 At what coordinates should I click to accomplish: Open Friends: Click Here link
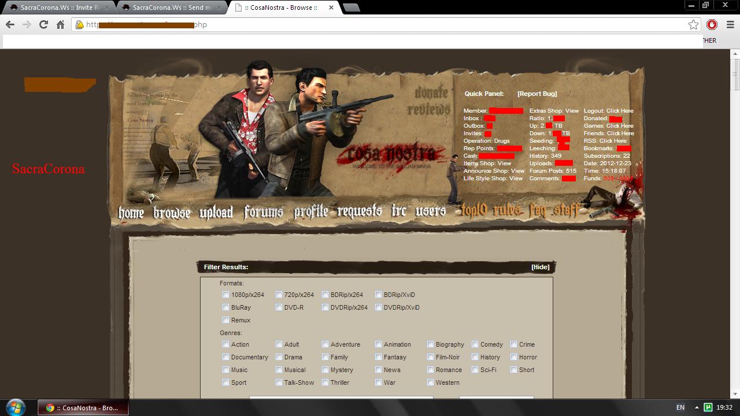coord(609,133)
